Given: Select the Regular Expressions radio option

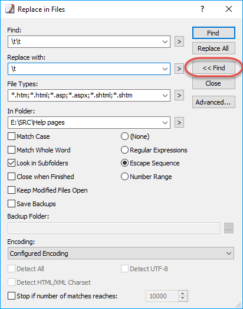Looking at the screenshot, I should tap(124, 150).
